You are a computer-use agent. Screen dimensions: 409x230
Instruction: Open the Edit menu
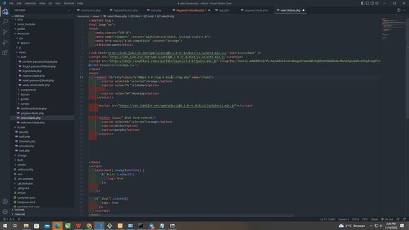point(19,3)
